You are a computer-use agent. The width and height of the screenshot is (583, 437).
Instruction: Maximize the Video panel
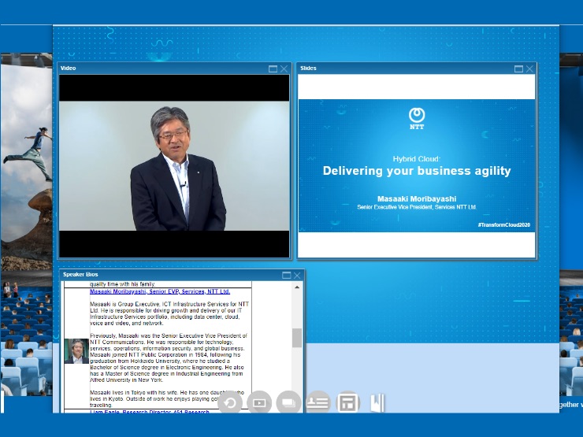tap(273, 69)
